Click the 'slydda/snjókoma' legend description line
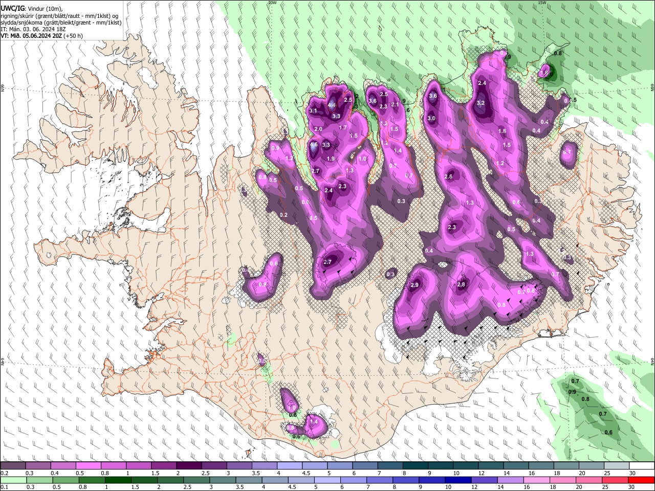 coord(61,23)
